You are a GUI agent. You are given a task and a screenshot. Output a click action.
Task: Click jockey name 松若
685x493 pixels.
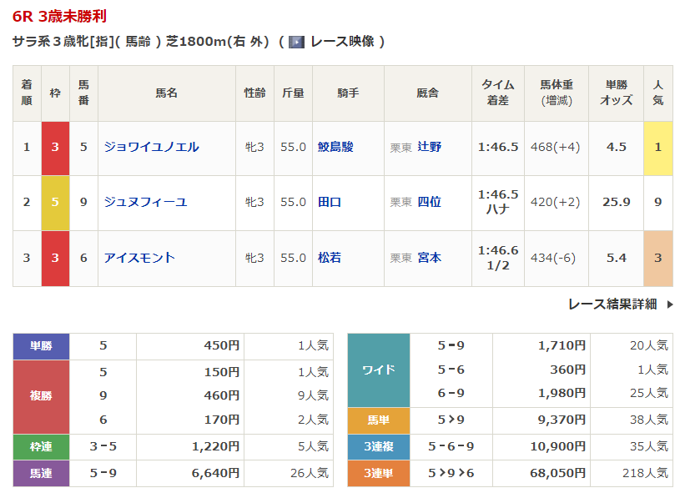(x=330, y=258)
